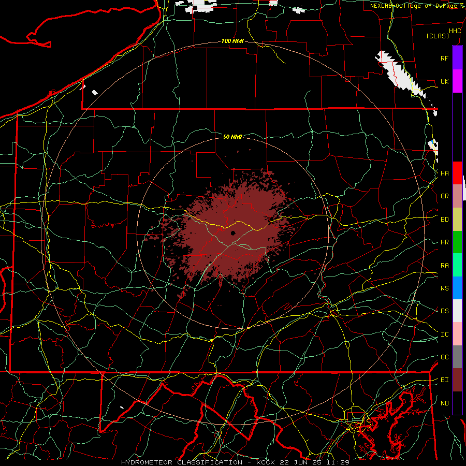Click the magenta UK legend color block
The height and width of the screenshot is (466, 466).
(457, 81)
